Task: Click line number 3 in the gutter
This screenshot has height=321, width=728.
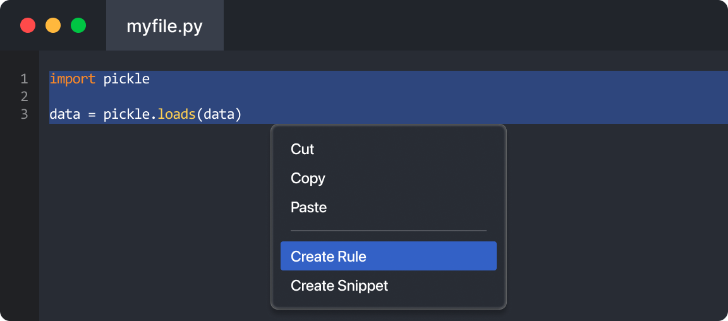Action: (x=24, y=114)
